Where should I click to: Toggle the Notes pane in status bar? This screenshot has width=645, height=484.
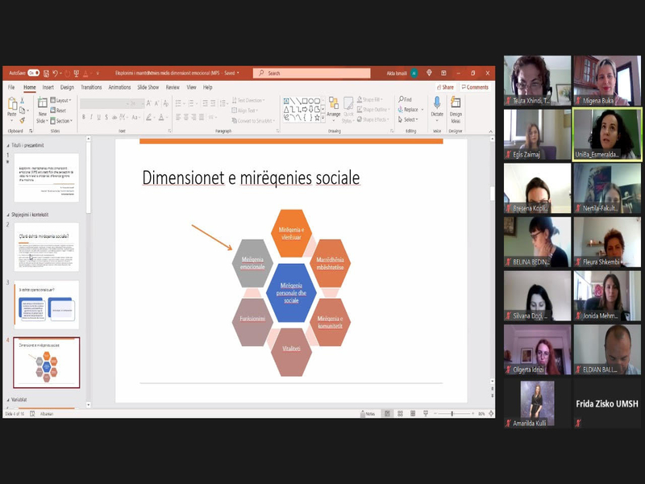368,414
